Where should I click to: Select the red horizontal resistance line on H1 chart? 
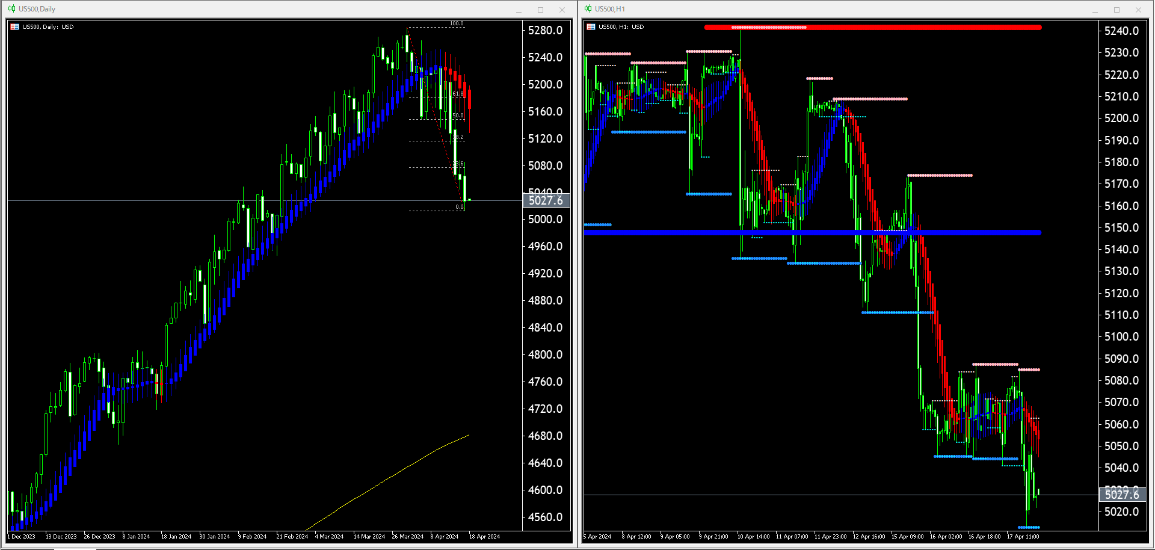coord(872,27)
